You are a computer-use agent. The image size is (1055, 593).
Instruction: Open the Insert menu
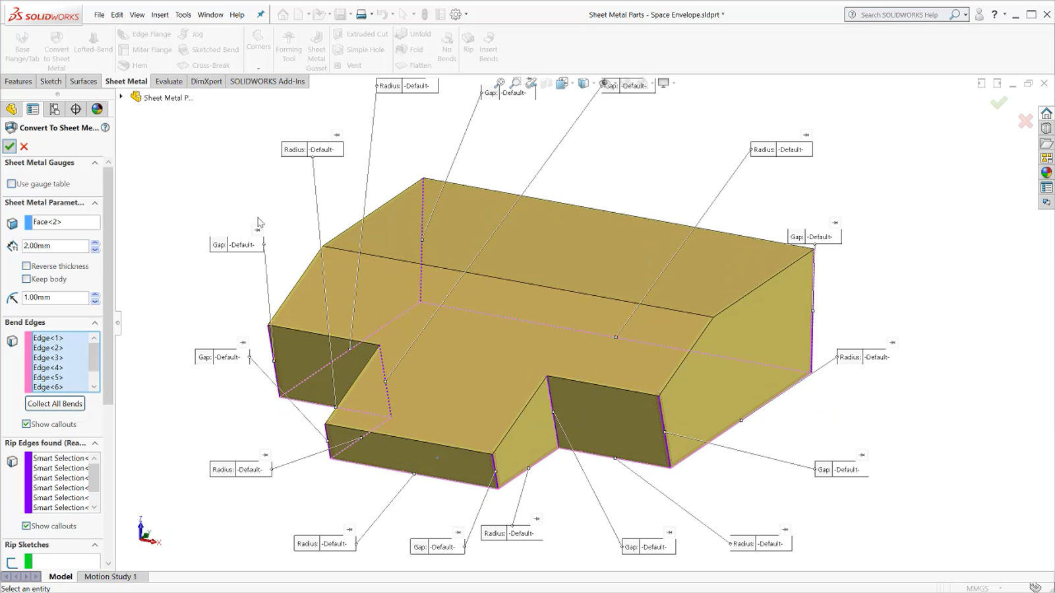pos(160,14)
